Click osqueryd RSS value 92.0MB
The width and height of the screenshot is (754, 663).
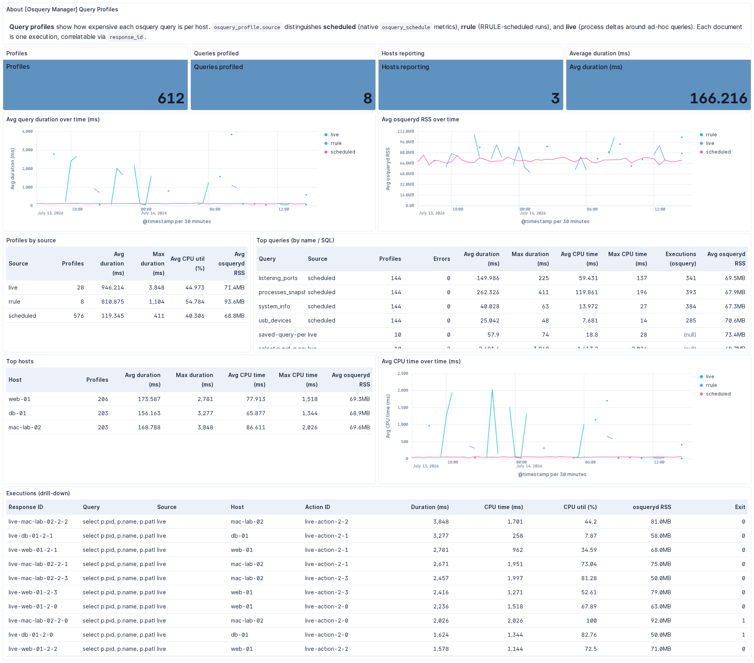661,621
